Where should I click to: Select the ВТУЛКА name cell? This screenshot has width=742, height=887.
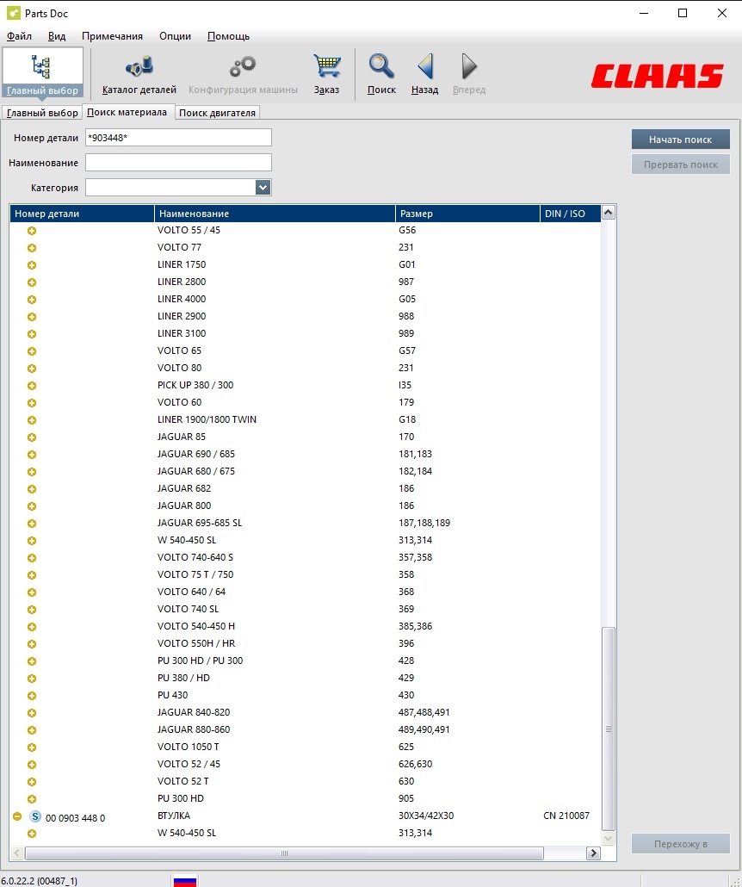click(x=174, y=816)
